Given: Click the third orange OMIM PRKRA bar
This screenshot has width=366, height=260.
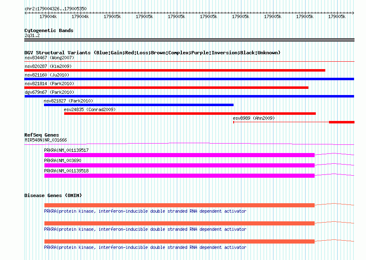Looking at the screenshot, I should pos(179,241).
